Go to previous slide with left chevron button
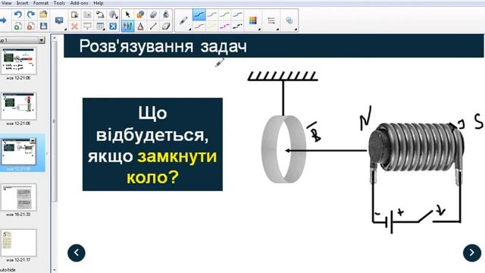The image size is (485, 273). 77,253
